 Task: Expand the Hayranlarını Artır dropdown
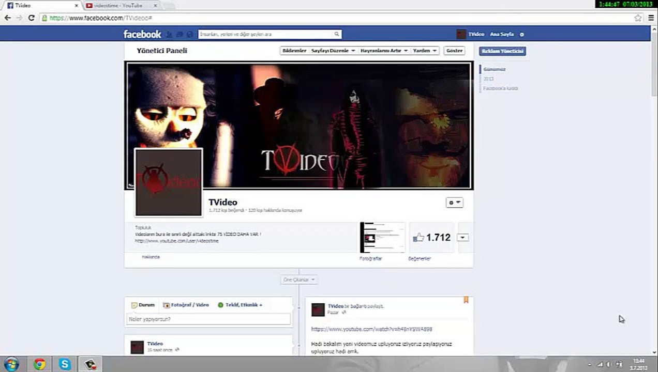[384, 51]
